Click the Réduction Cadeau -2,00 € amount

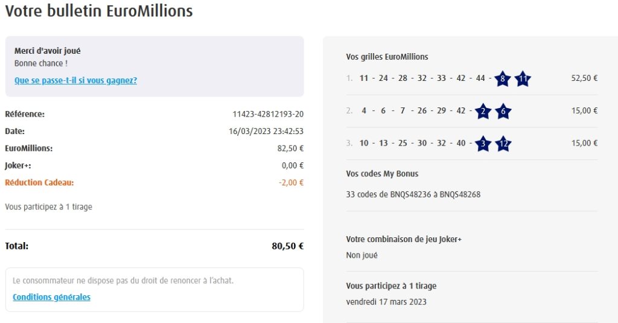coord(291,182)
